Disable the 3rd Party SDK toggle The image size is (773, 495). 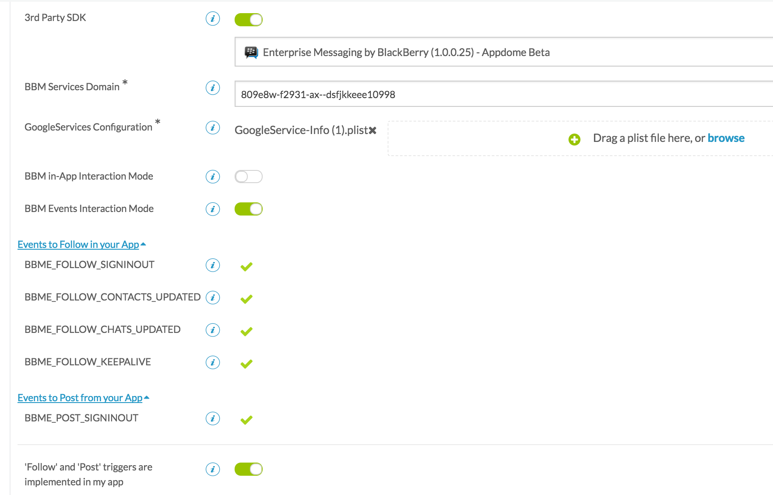[249, 20]
